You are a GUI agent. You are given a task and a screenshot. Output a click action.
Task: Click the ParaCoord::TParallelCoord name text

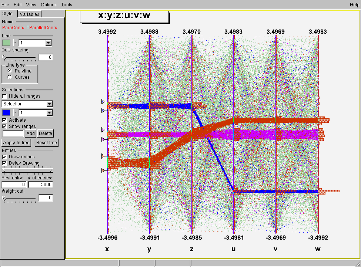click(x=30, y=28)
